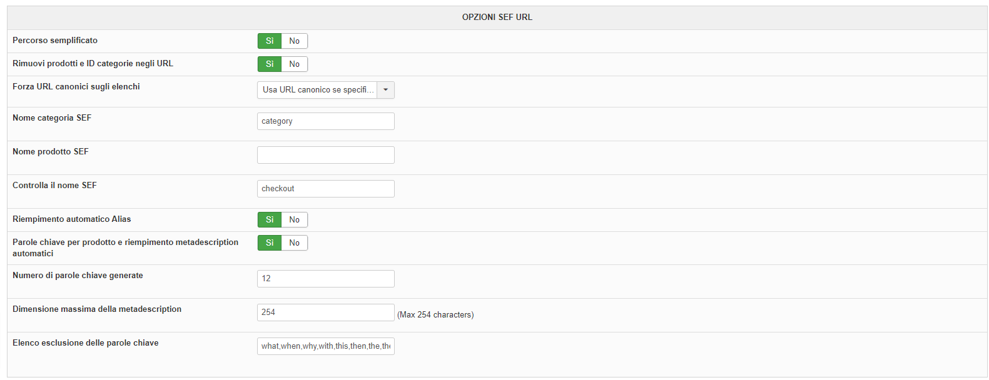Open the Forza URL canonici dropdown arrow
Screen dimensions: 989x380
[x=385, y=90]
